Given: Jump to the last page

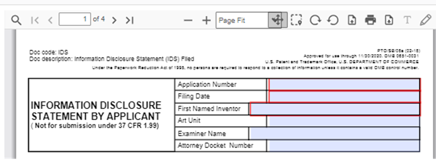Looking at the screenshot, I should click(x=129, y=20).
